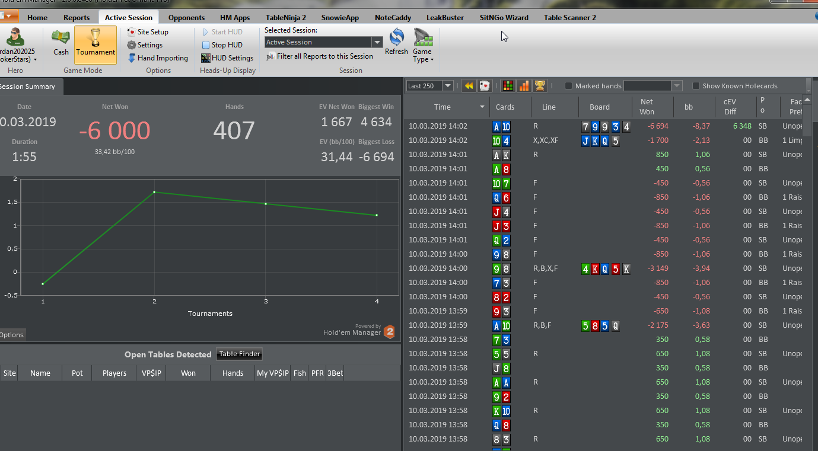Open the Home tab
The image size is (818, 451).
(37, 18)
